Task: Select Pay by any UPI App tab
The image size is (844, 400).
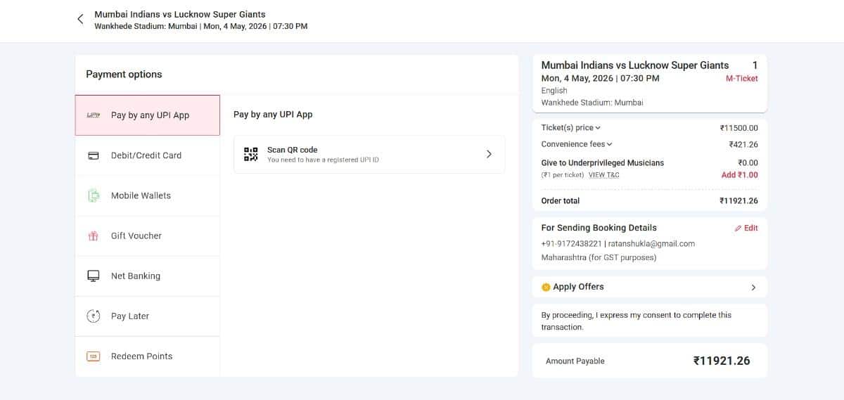Action: pyautogui.click(x=148, y=115)
